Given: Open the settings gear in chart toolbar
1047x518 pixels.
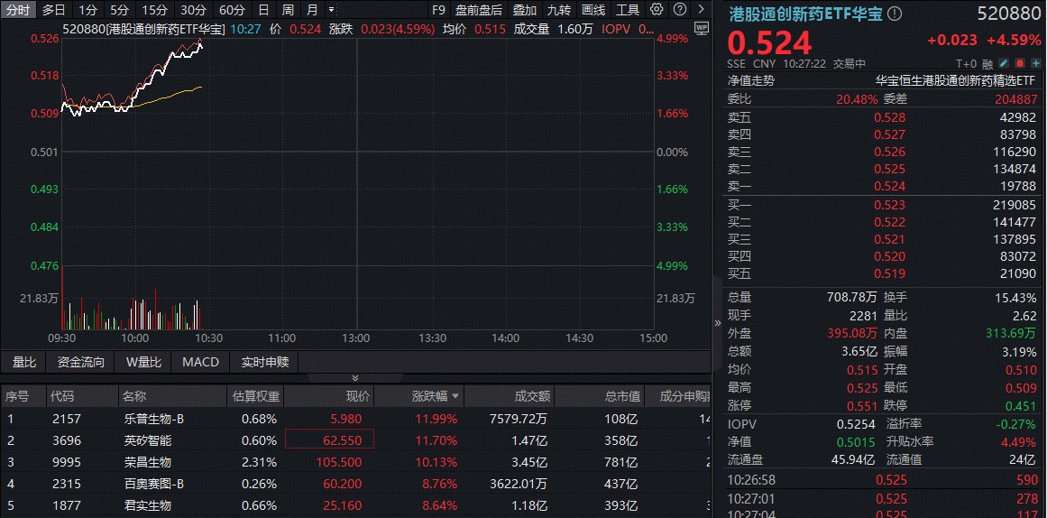Looking at the screenshot, I should (x=657, y=10).
